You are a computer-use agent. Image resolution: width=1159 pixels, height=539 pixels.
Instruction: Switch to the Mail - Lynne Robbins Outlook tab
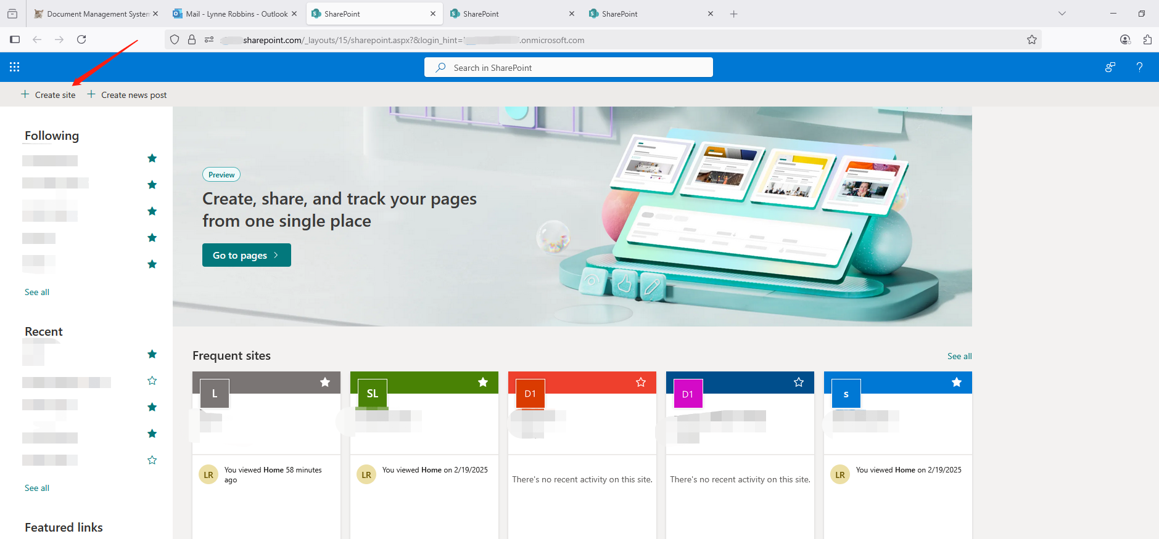point(236,14)
